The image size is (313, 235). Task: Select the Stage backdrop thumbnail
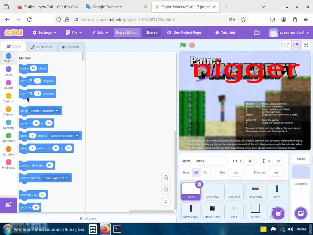pos(301,172)
